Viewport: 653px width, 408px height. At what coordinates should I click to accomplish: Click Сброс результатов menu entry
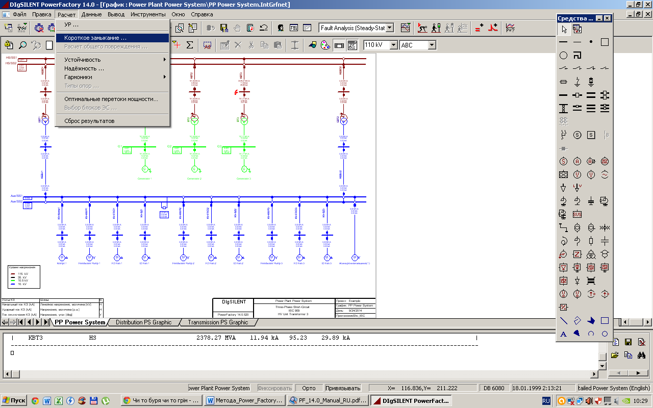[x=112, y=121]
